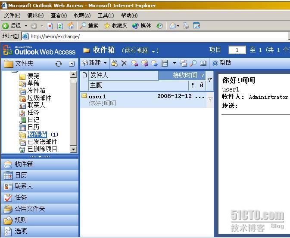This screenshot has height=238, width=290.
Task: Sort by attachment paperclip column
Action: click(x=202, y=85)
